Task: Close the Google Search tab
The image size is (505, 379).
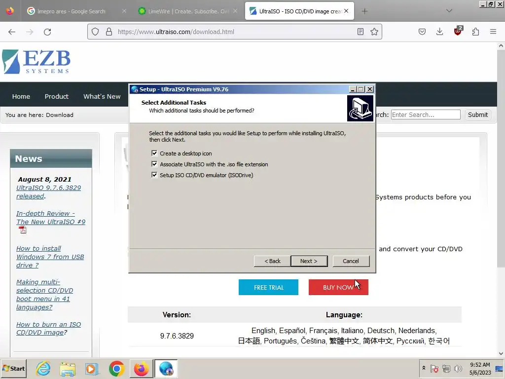Action: [124, 11]
